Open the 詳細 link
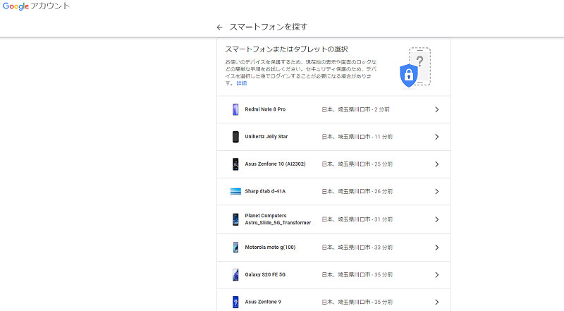The image size is (564, 311). 241,83
